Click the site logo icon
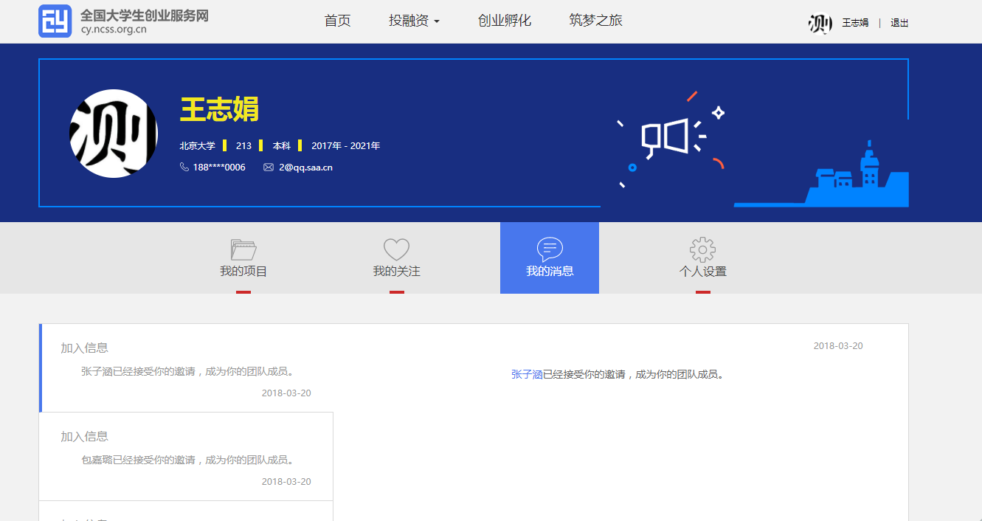The height and width of the screenshot is (521, 982). (55, 21)
